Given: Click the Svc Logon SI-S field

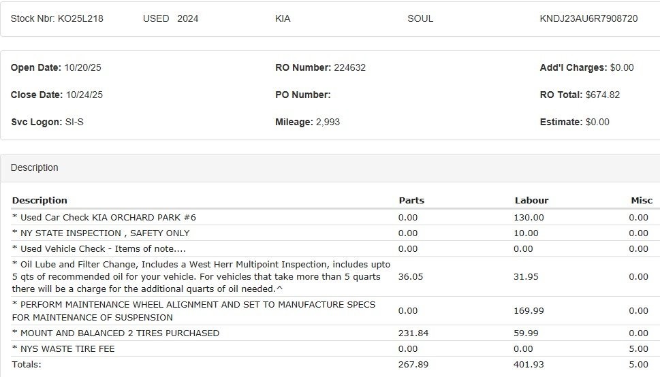Looking at the screenshot, I should 74,122.
